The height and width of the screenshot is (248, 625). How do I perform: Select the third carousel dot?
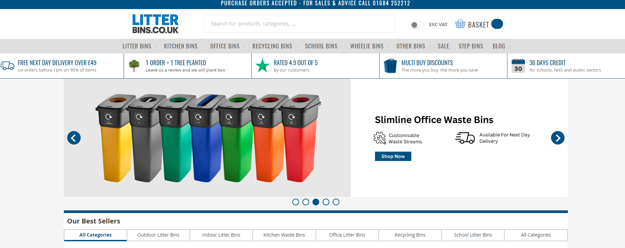[x=316, y=202]
